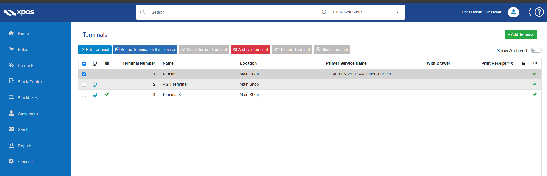
Task: Sort by Print Receipt > £ column header
Action: click(x=497, y=63)
